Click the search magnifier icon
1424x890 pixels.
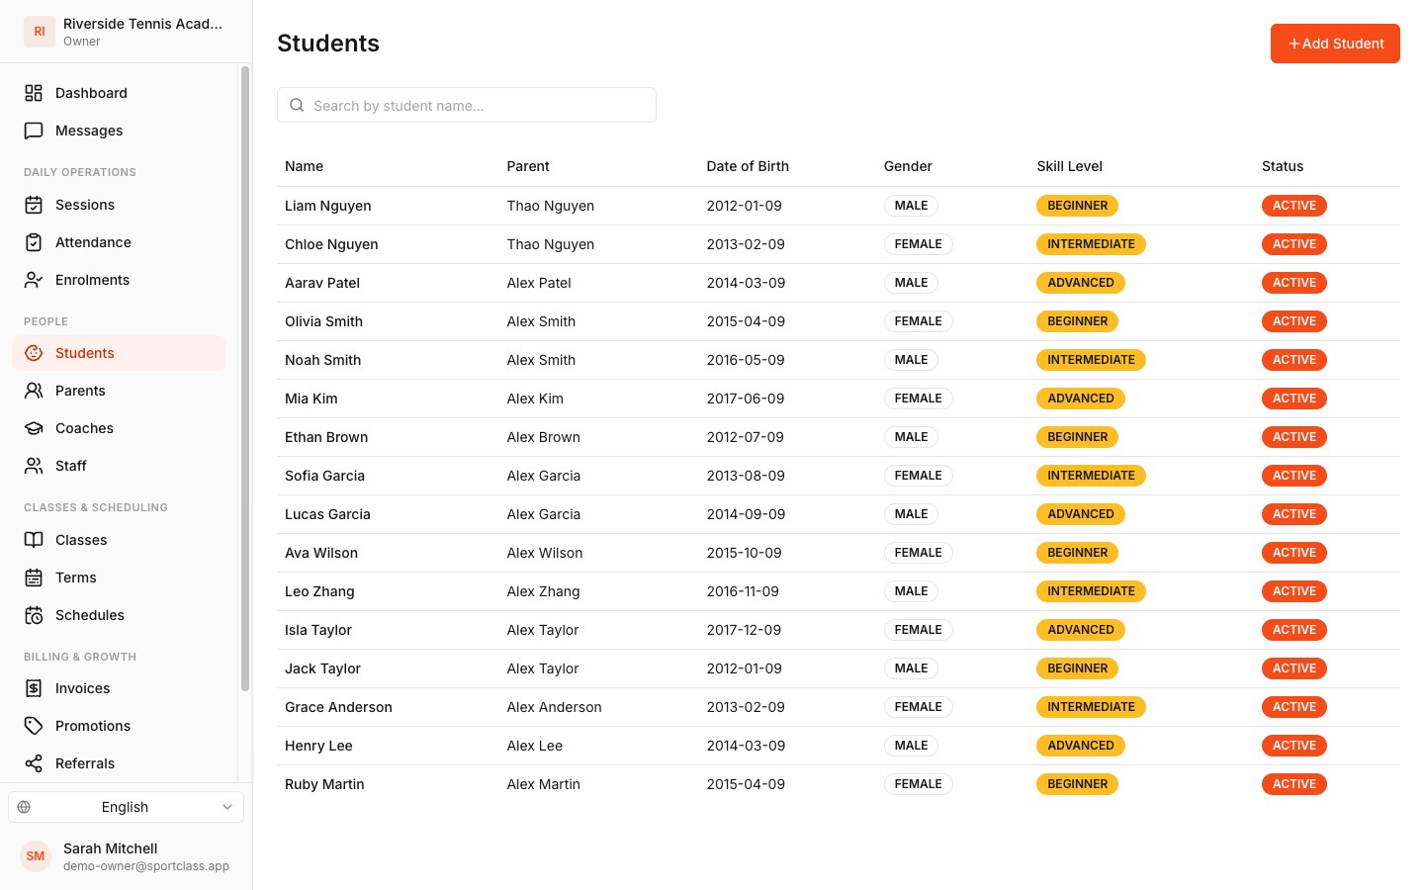click(297, 105)
